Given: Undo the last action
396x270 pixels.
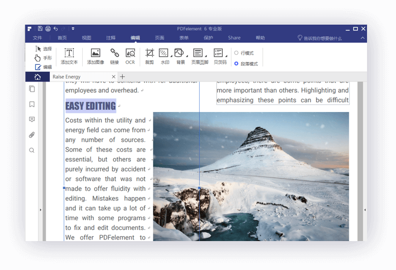Looking at the screenshot, I should point(56,29).
